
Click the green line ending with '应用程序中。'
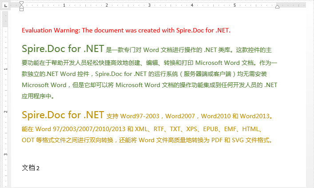[38, 96]
